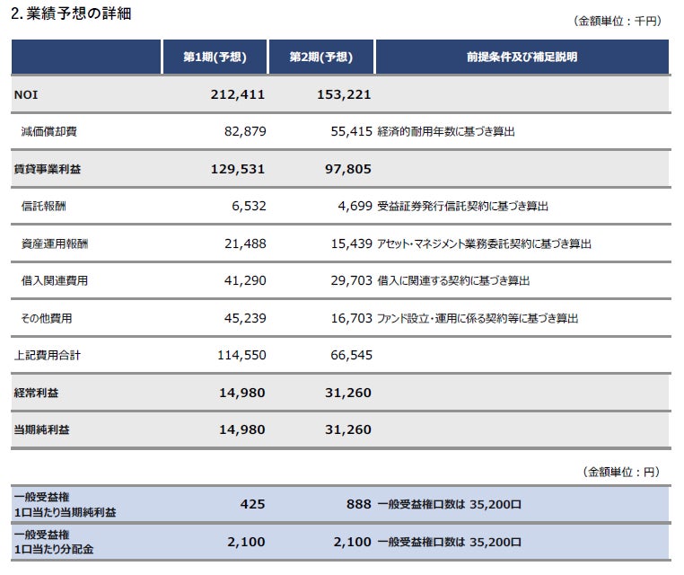This screenshot has height=575, width=684.
Task: Select value 21,488
Action: 245,243
